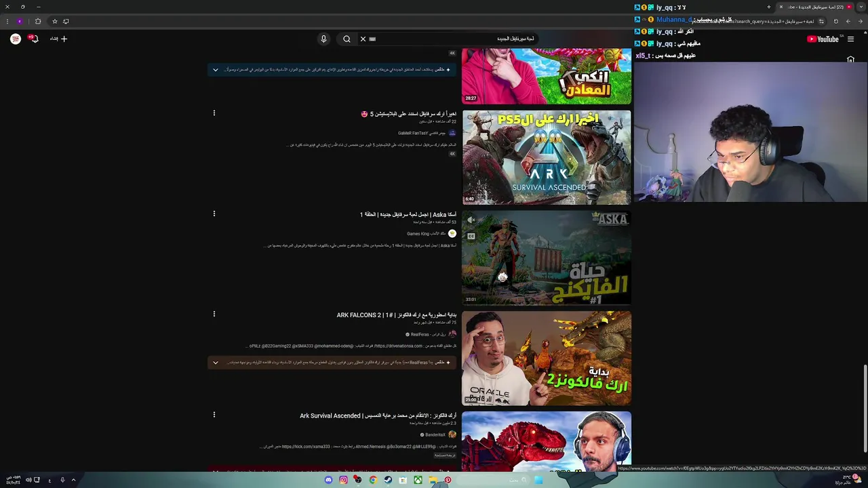The image size is (868, 488).
Task: Open the Chrome extensions puzzle icon
Action: click(38, 21)
